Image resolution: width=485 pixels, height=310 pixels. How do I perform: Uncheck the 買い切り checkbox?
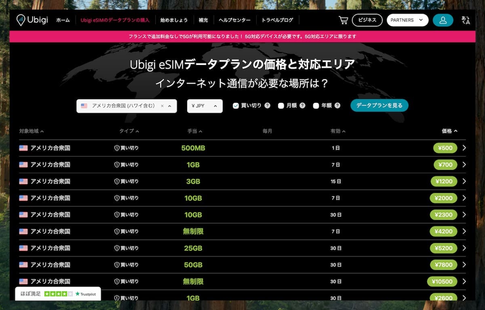coord(236,106)
